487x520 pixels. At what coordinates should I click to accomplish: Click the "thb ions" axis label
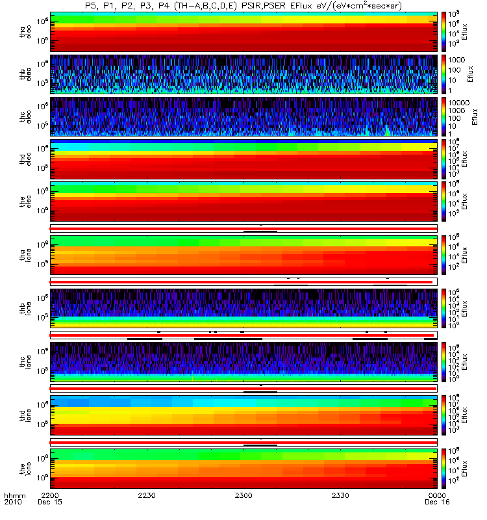(25, 308)
